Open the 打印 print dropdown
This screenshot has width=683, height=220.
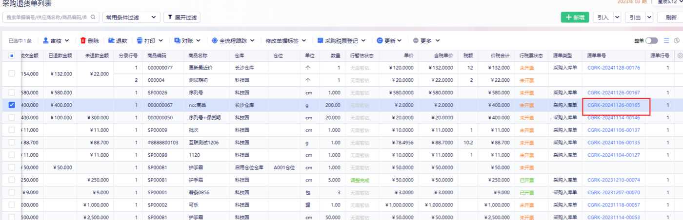[x=150, y=41]
